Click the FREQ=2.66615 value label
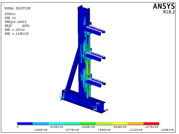This screenshot has width=179, height=134. [x=15, y=22]
